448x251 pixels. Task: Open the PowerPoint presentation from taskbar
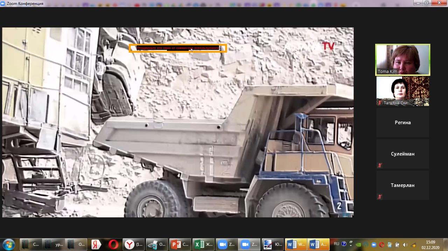tap(180, 244)
